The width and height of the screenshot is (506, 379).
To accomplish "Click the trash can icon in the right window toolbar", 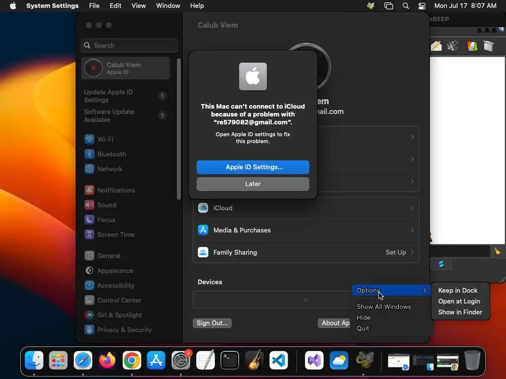I will [489, 46].
